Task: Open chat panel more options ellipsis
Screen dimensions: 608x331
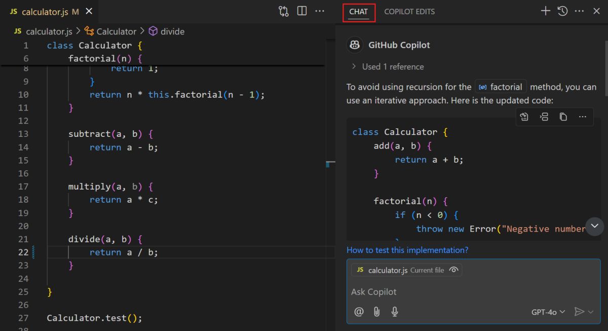Action: click(580, 11)
